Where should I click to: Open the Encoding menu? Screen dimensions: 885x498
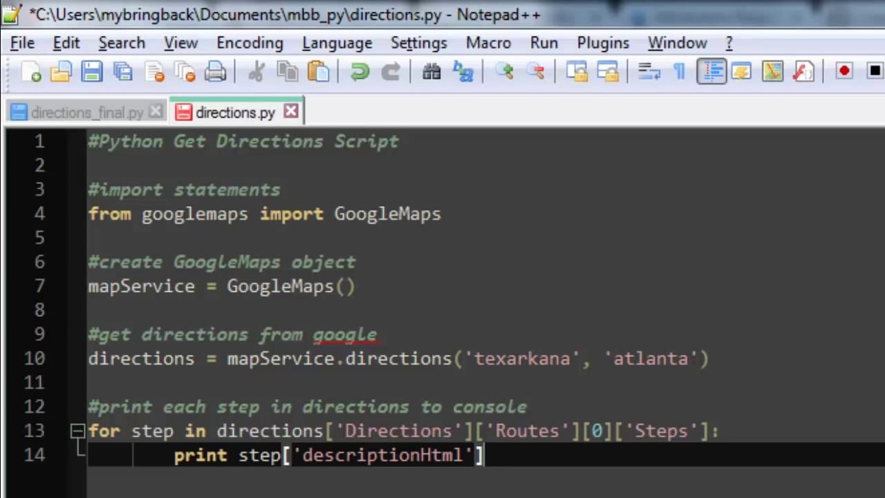point(250,43)
